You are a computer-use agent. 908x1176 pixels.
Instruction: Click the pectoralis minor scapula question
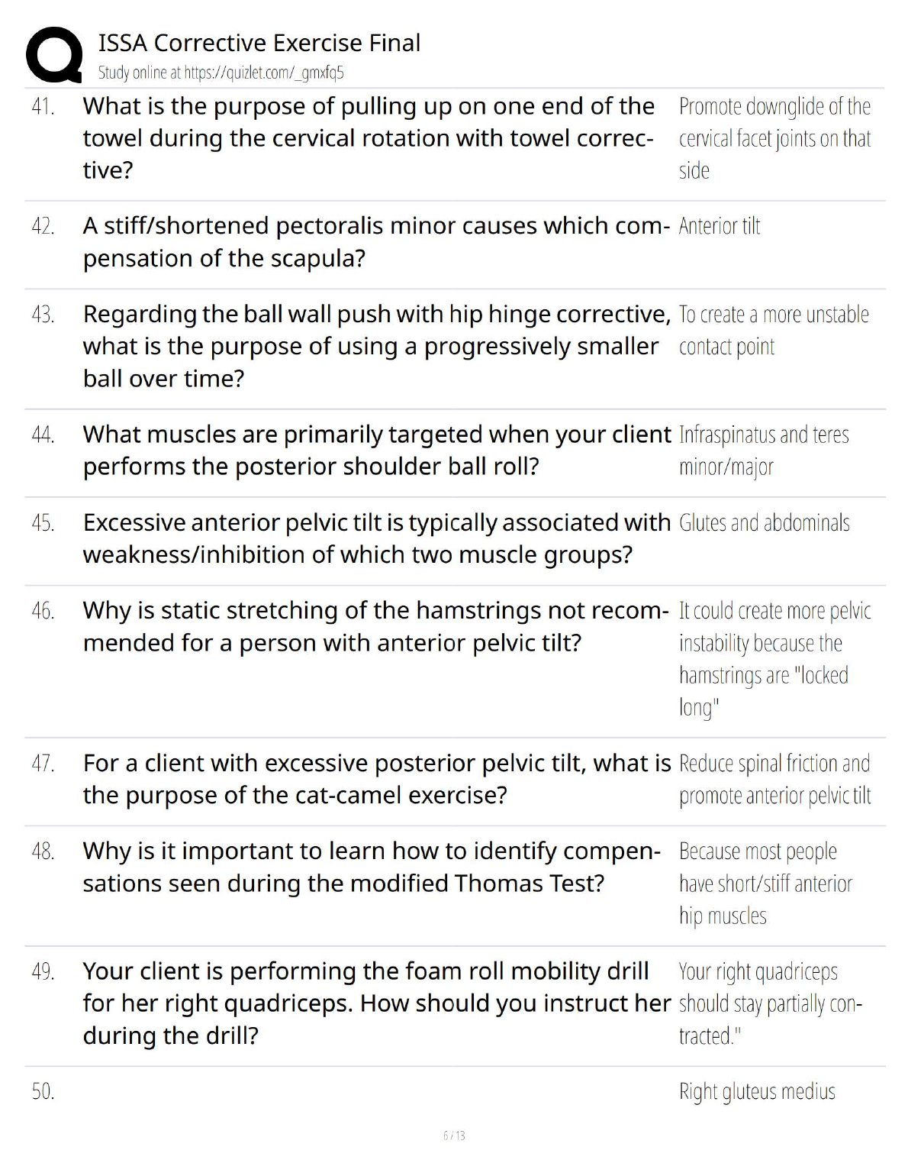tap(375, 242)
